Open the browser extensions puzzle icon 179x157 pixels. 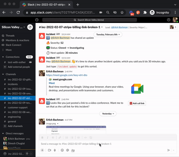click(145, 13)
